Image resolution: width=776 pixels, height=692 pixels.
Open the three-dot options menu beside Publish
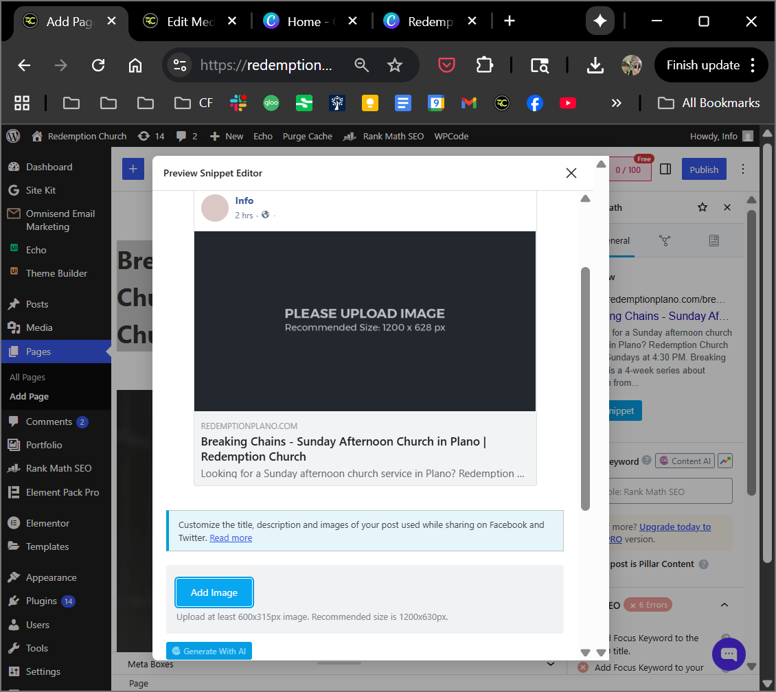[742, 170]
